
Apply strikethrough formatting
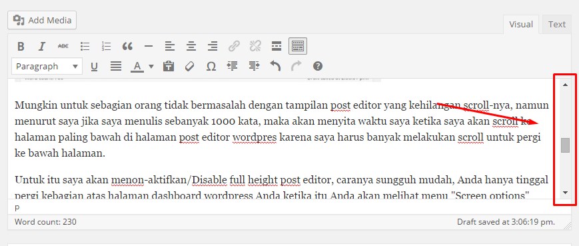(63, 46)
